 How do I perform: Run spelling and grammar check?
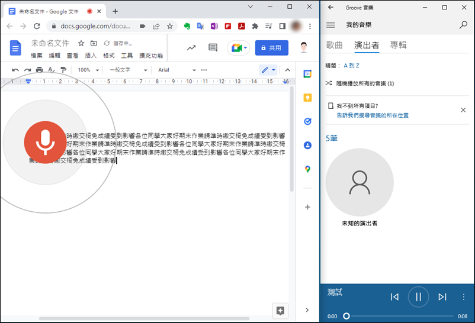tap(52, 70)
